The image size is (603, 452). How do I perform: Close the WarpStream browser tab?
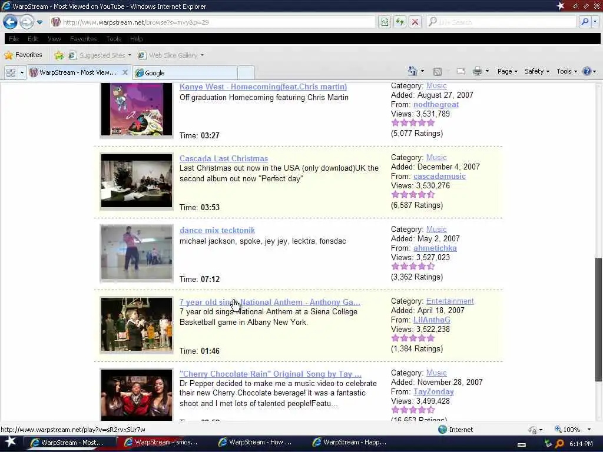click(x=125, y=72)
